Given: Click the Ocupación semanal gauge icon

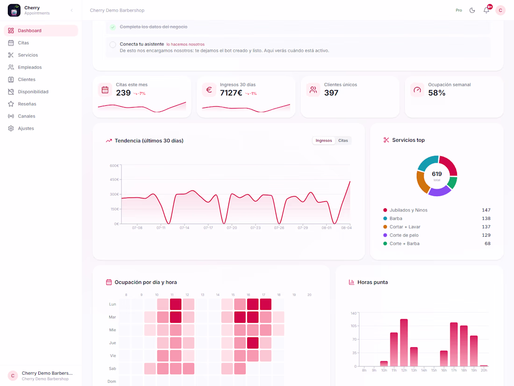Looking at the screenshot, I should (x=417, y=90).
